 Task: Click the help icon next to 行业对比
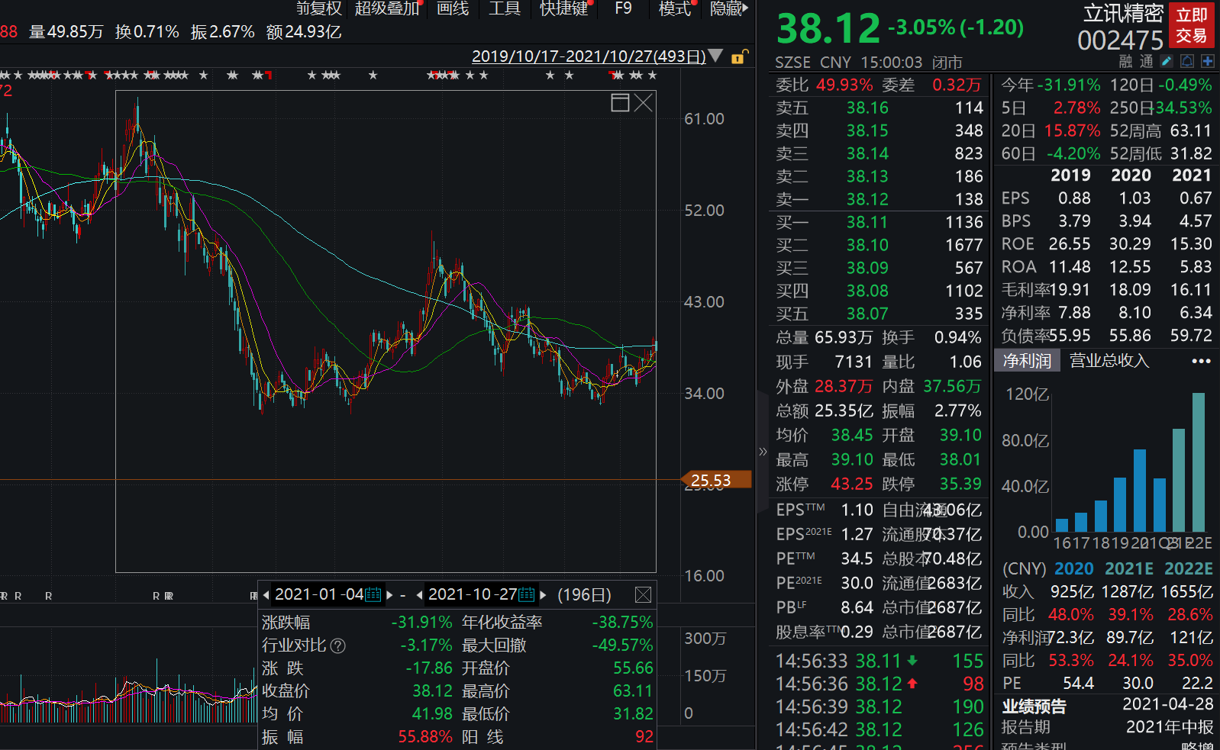[338, 646]
